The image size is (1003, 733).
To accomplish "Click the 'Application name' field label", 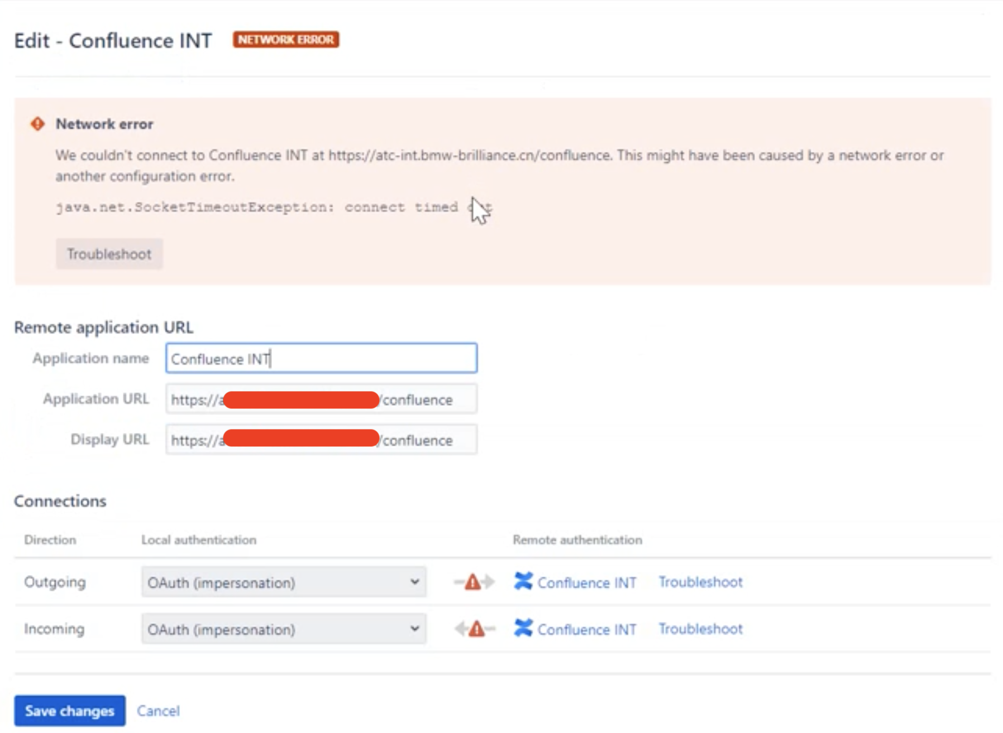I will tap(91, 358).
